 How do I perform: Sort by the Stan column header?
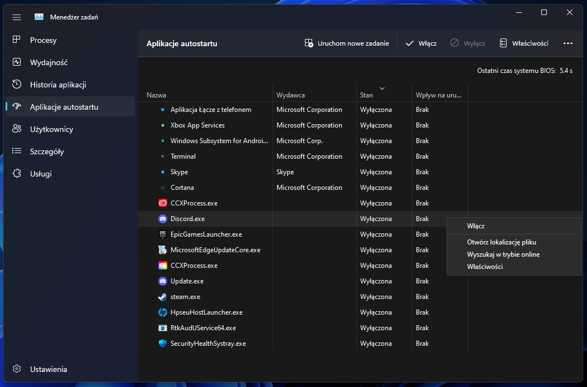(x=385, y=93)
